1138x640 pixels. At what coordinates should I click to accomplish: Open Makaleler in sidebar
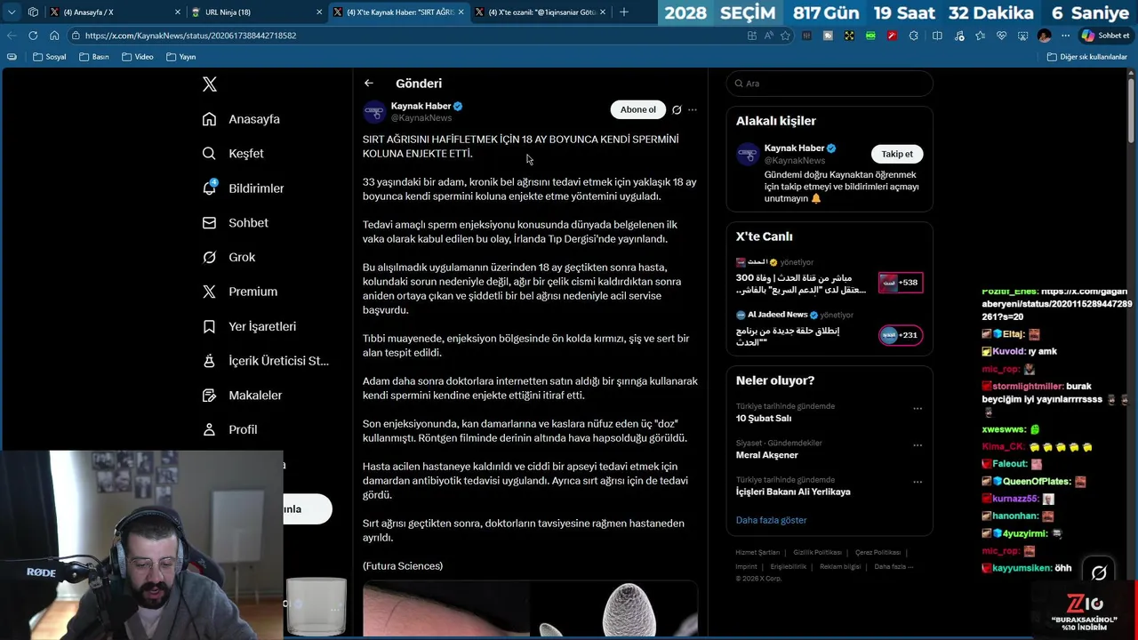coord(242,396)
